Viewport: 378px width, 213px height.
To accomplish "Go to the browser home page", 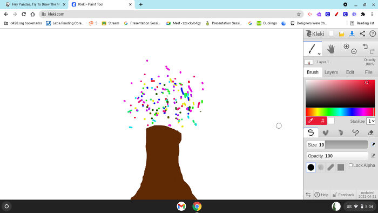I will tap(32, 14).
